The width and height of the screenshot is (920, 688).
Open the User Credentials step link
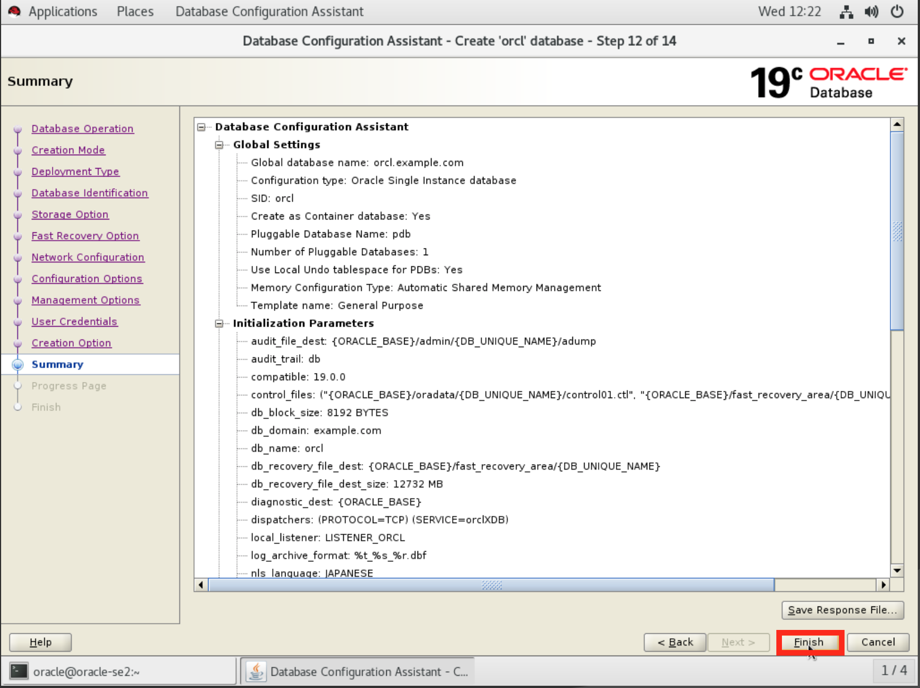(74, 322)
